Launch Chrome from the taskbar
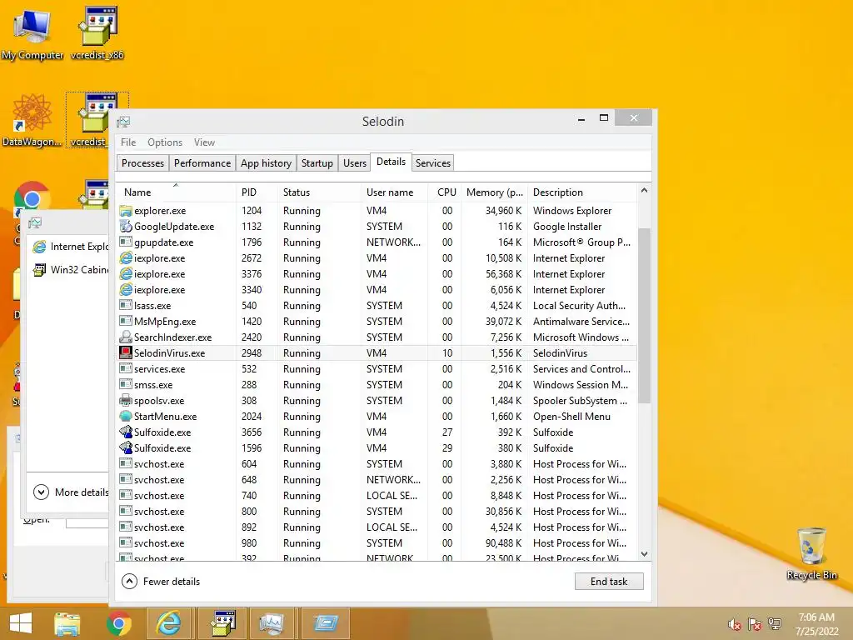Screen dimensions: 853x640 118,623
